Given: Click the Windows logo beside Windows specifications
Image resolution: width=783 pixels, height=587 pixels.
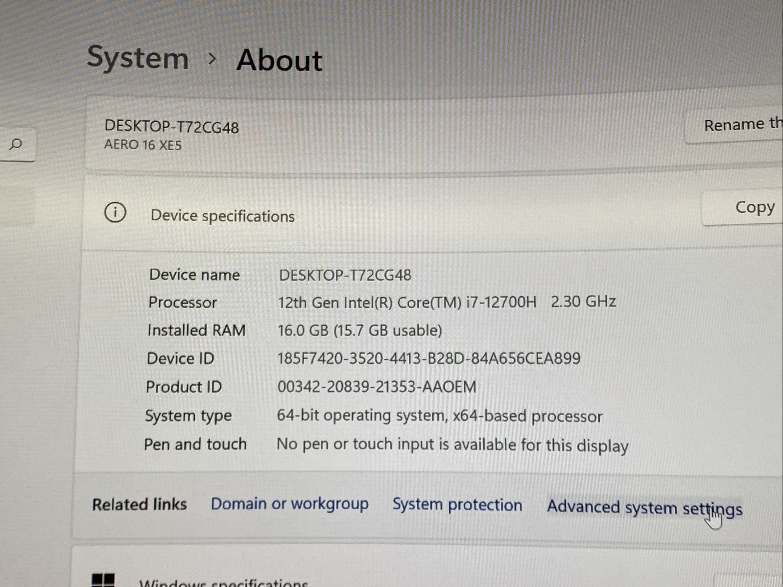Looking at the screenshot, I should [103, 580].
